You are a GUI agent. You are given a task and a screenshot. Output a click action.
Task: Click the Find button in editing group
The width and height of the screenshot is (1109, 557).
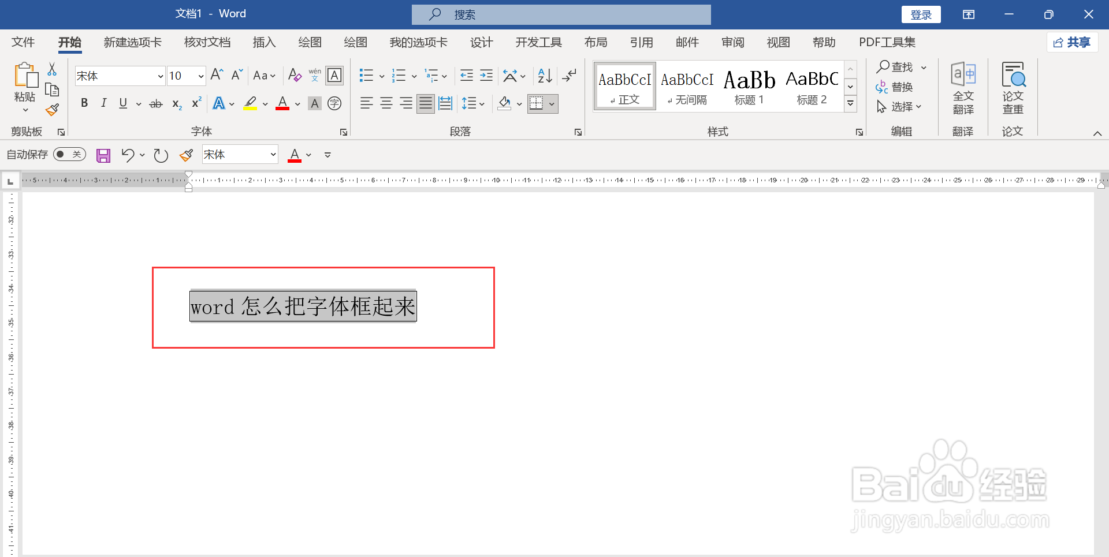pyautogui.click(x=895, y=67)
